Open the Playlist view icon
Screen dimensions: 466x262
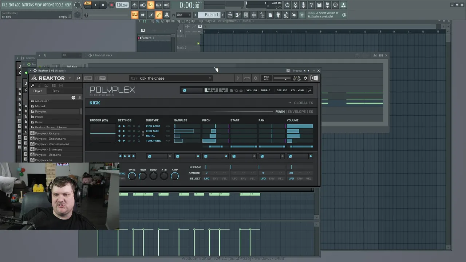click(230, 15)
